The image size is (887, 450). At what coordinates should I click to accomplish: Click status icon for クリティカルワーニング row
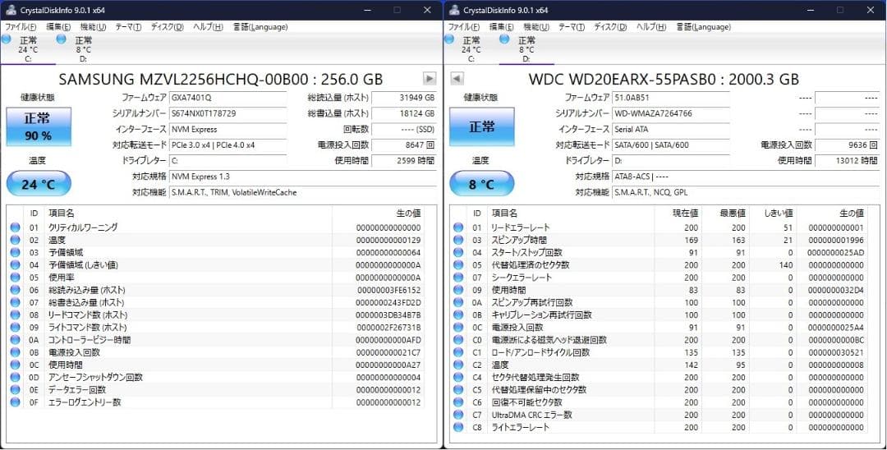pos(16,227)
